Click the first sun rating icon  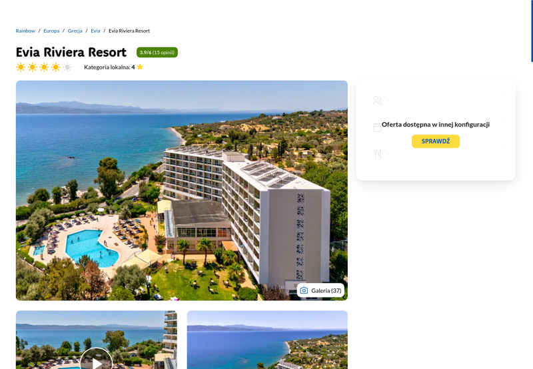(21, 67)
